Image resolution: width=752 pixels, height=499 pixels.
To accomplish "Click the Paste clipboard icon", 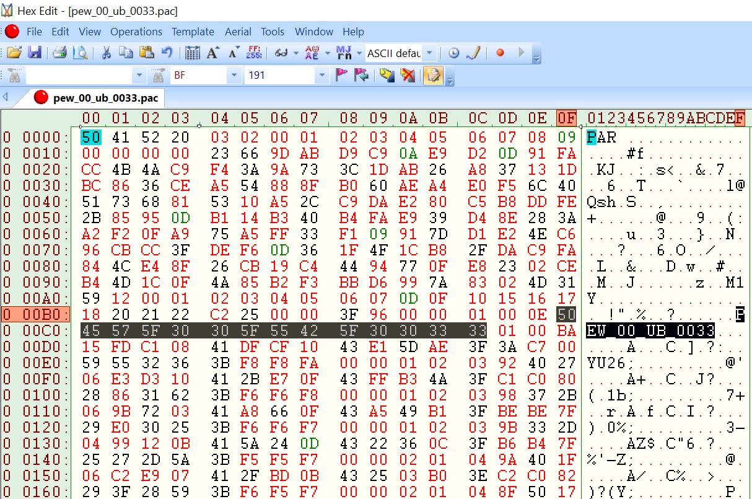I will [146, 53].
